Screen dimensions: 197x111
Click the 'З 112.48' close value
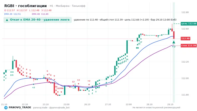[46, 10]
